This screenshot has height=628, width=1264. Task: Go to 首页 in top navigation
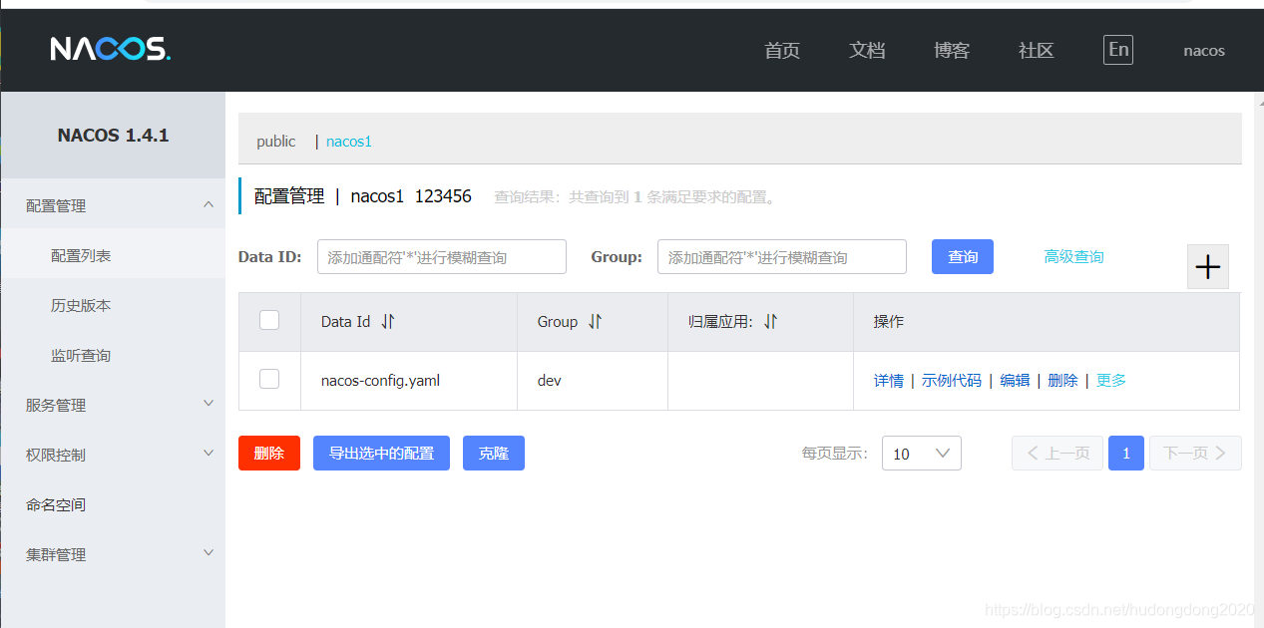coord(782,51)
